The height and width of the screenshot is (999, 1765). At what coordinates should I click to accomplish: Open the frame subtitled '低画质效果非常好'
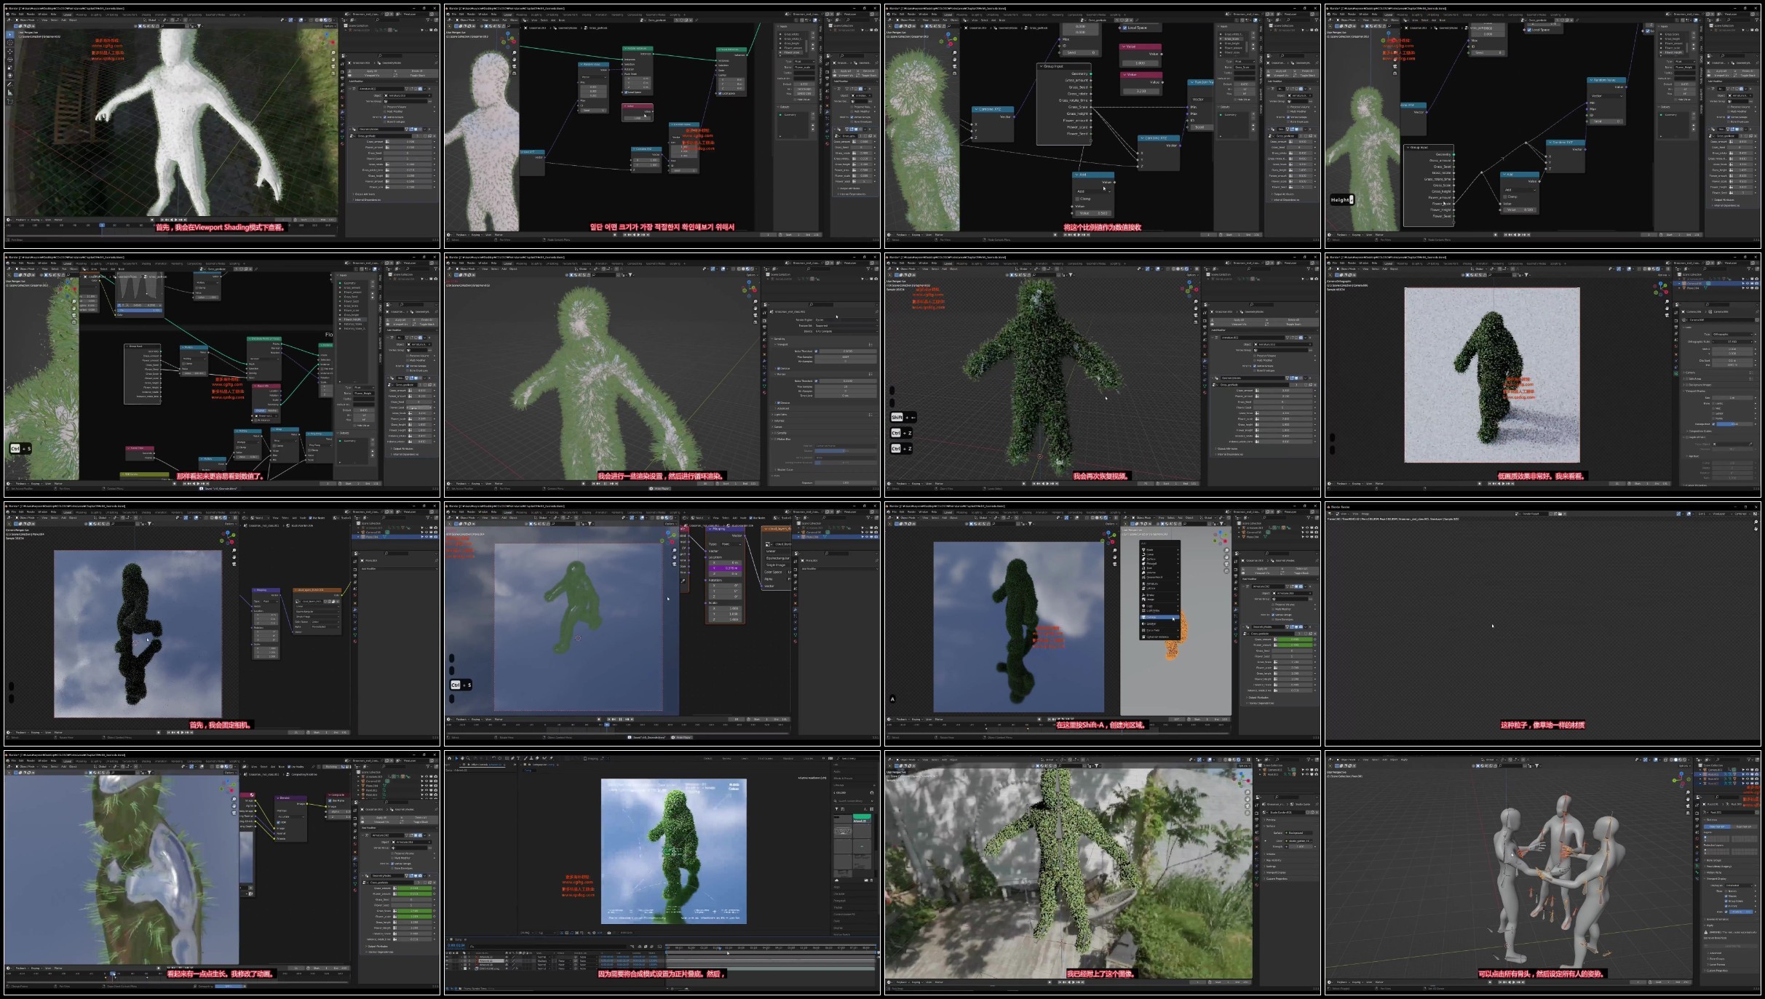tap(1543, 375)
